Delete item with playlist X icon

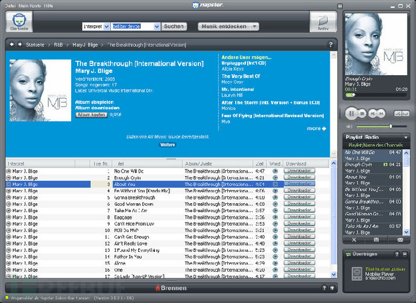pos(354,239)
